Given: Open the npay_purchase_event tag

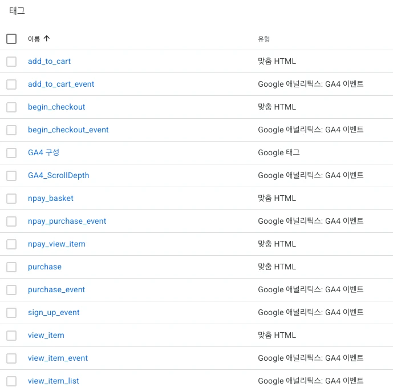Looking at the screenshot, I should point(67,221).
